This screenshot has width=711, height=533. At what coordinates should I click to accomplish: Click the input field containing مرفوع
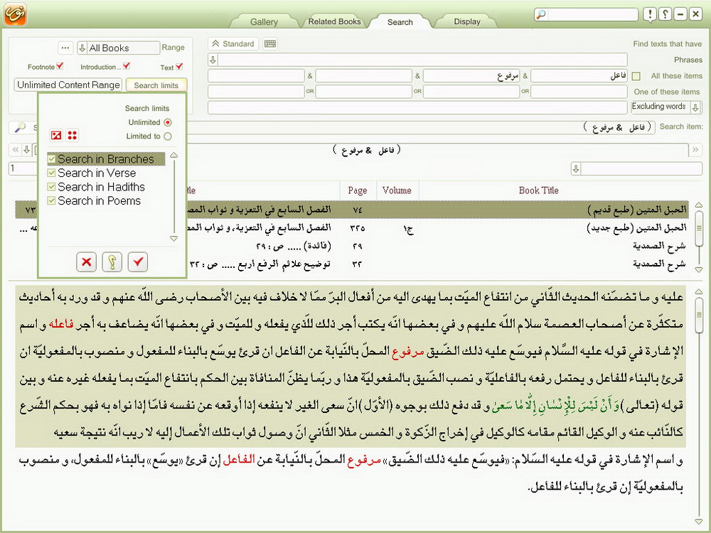tap(471, 76)
